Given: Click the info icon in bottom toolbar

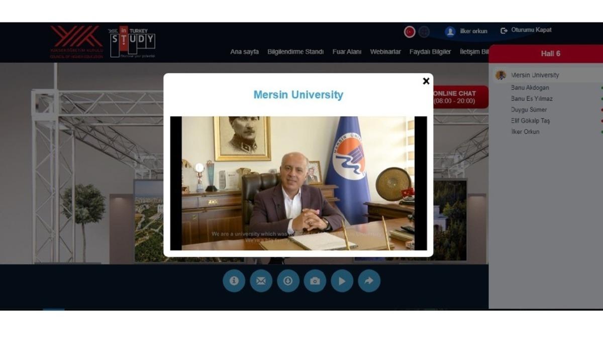Looking at the screenshot, I should point(234,281).
